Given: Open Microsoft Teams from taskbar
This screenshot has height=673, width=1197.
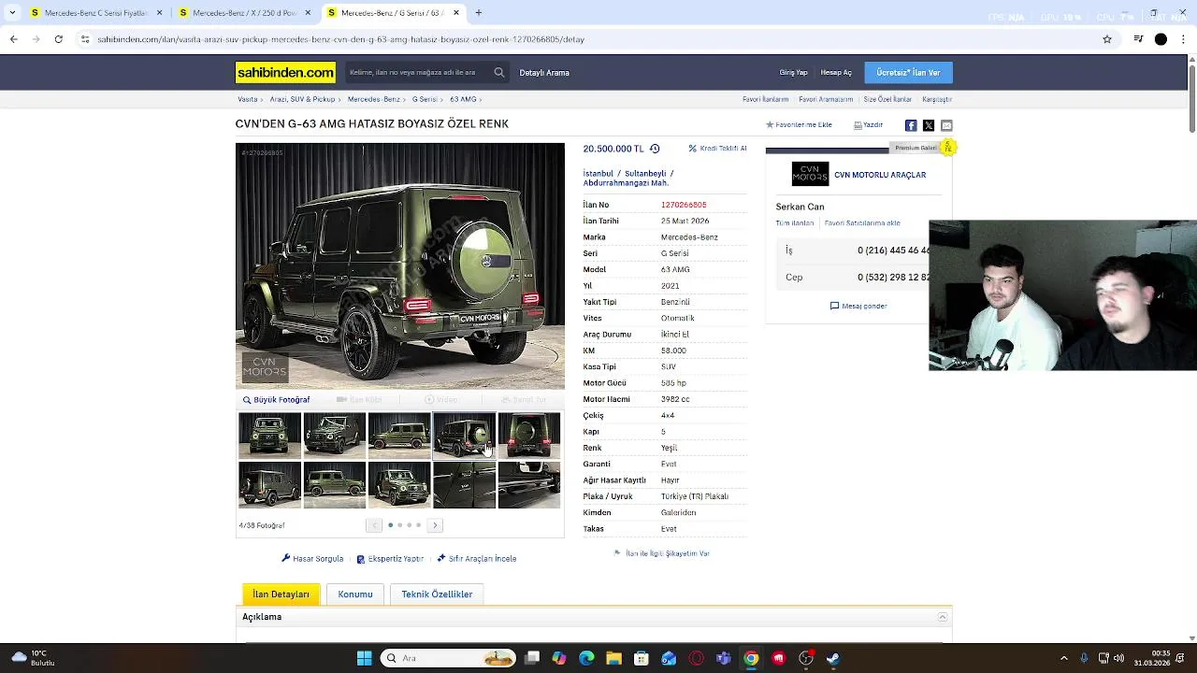Looking at the screenshot, I should pyautogui.click(x=723, y=658).
